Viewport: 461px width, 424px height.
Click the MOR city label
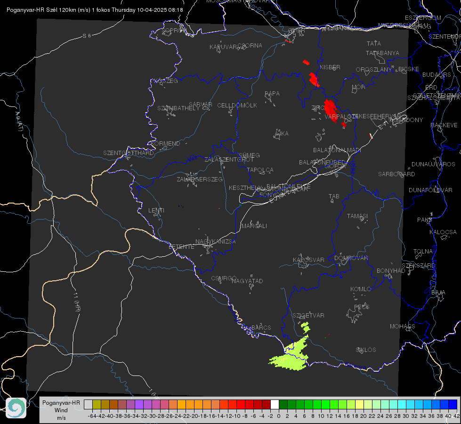(359, 87)
